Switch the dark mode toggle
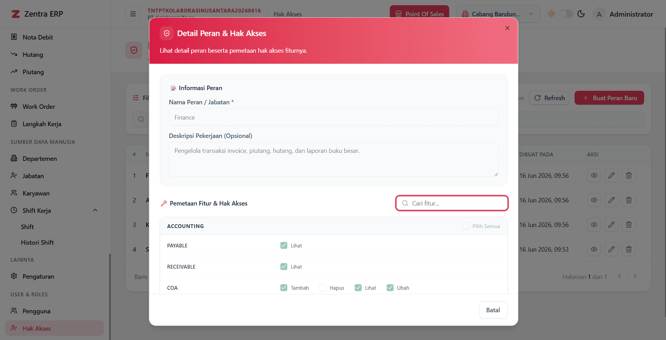 [566, 14]
